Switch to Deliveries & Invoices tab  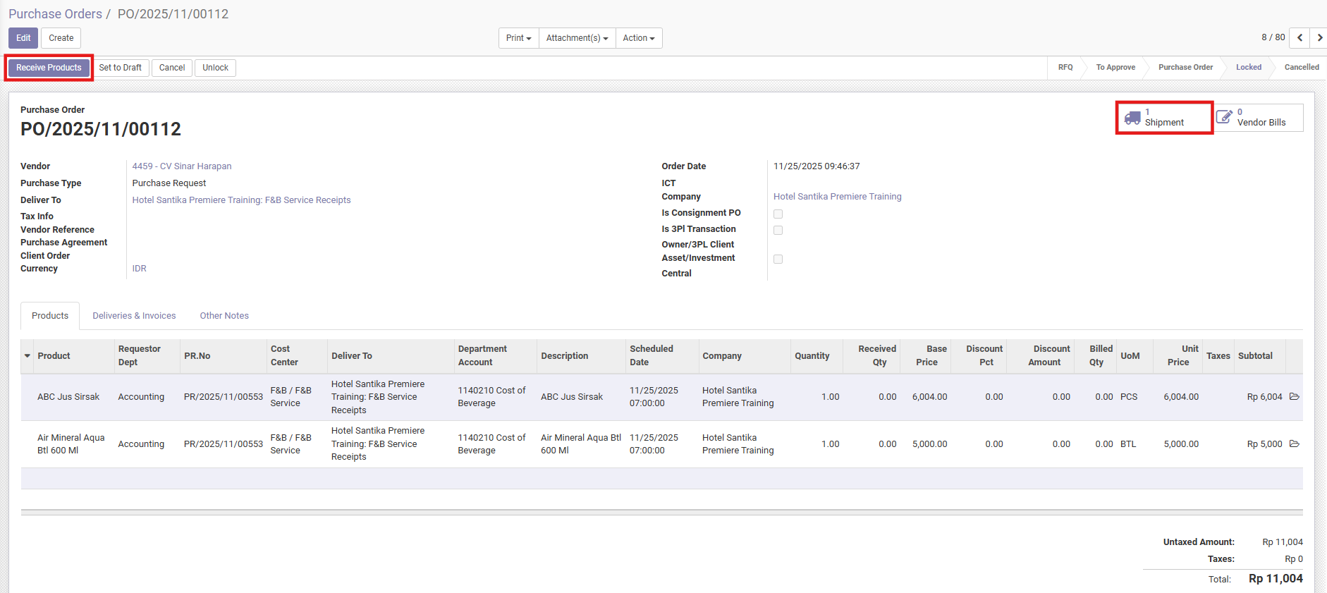coord(134,316)
